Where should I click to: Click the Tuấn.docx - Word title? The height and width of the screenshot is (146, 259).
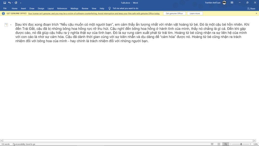click(129, 3)
